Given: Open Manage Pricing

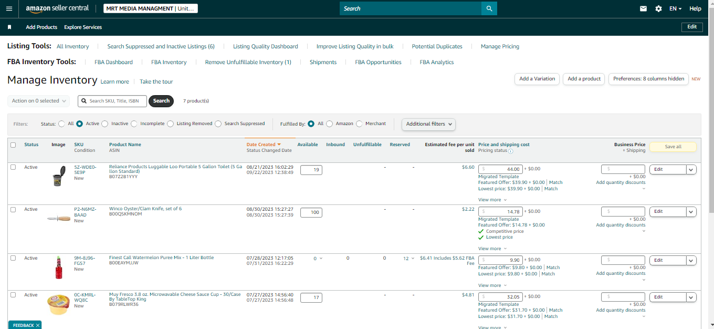Looking at the screenshot, I should [500, 46].
